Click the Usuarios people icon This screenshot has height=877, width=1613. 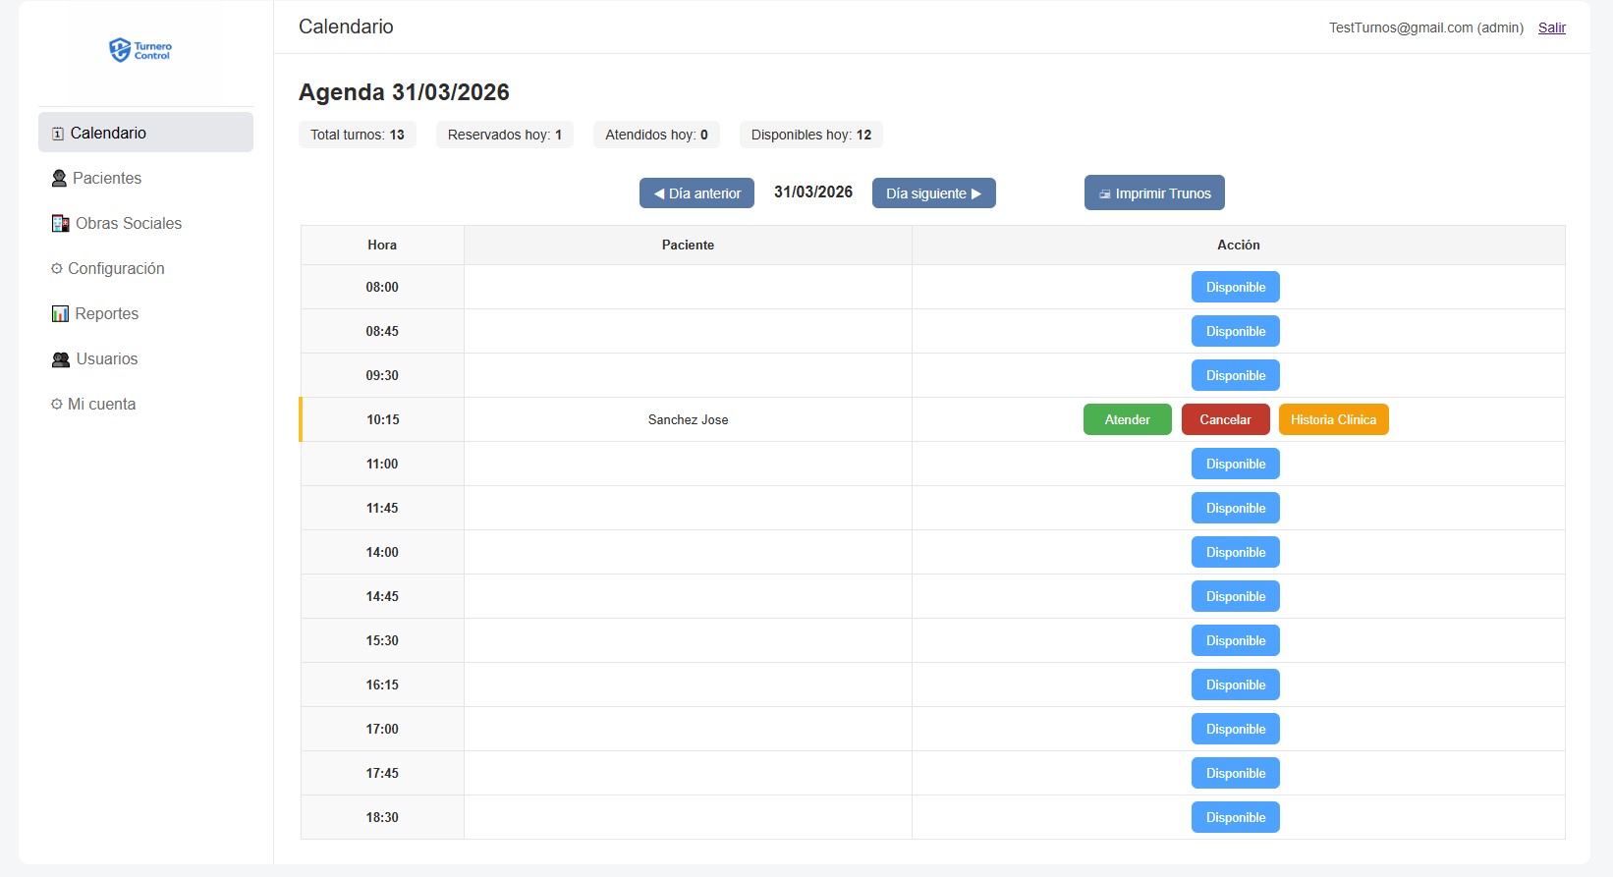point(61,359)
